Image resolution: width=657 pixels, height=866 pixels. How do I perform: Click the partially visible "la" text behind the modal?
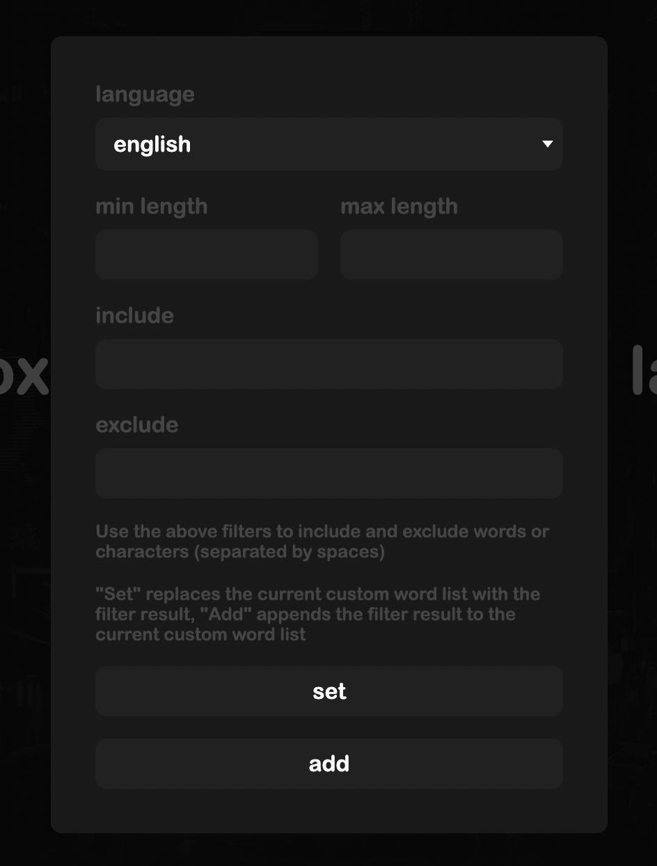[644, 370]
